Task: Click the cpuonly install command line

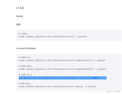Action: tap(57, 87)
